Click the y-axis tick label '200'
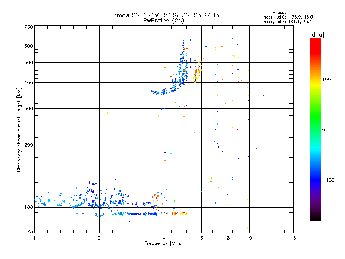The height and width of the screenshot is (259, 345). coord(28,145)
